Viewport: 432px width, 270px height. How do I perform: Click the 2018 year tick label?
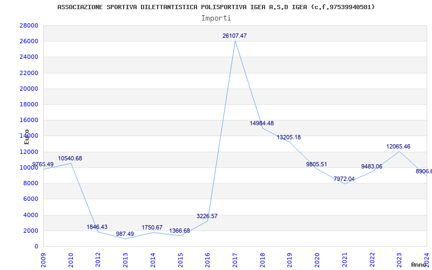pos(262,260)
